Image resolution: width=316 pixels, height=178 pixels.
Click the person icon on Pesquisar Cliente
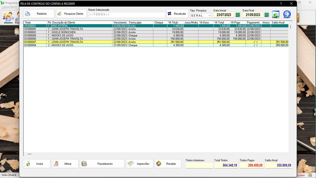(60, 14)
